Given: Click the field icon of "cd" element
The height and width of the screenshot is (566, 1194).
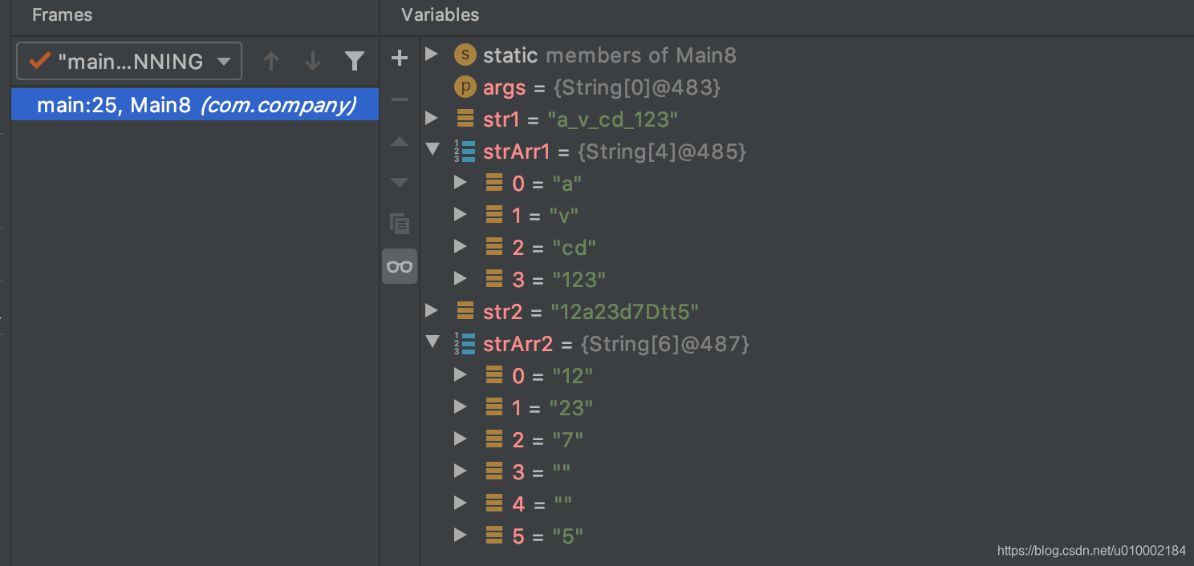Looking at the screenshot, I should 494,247.
